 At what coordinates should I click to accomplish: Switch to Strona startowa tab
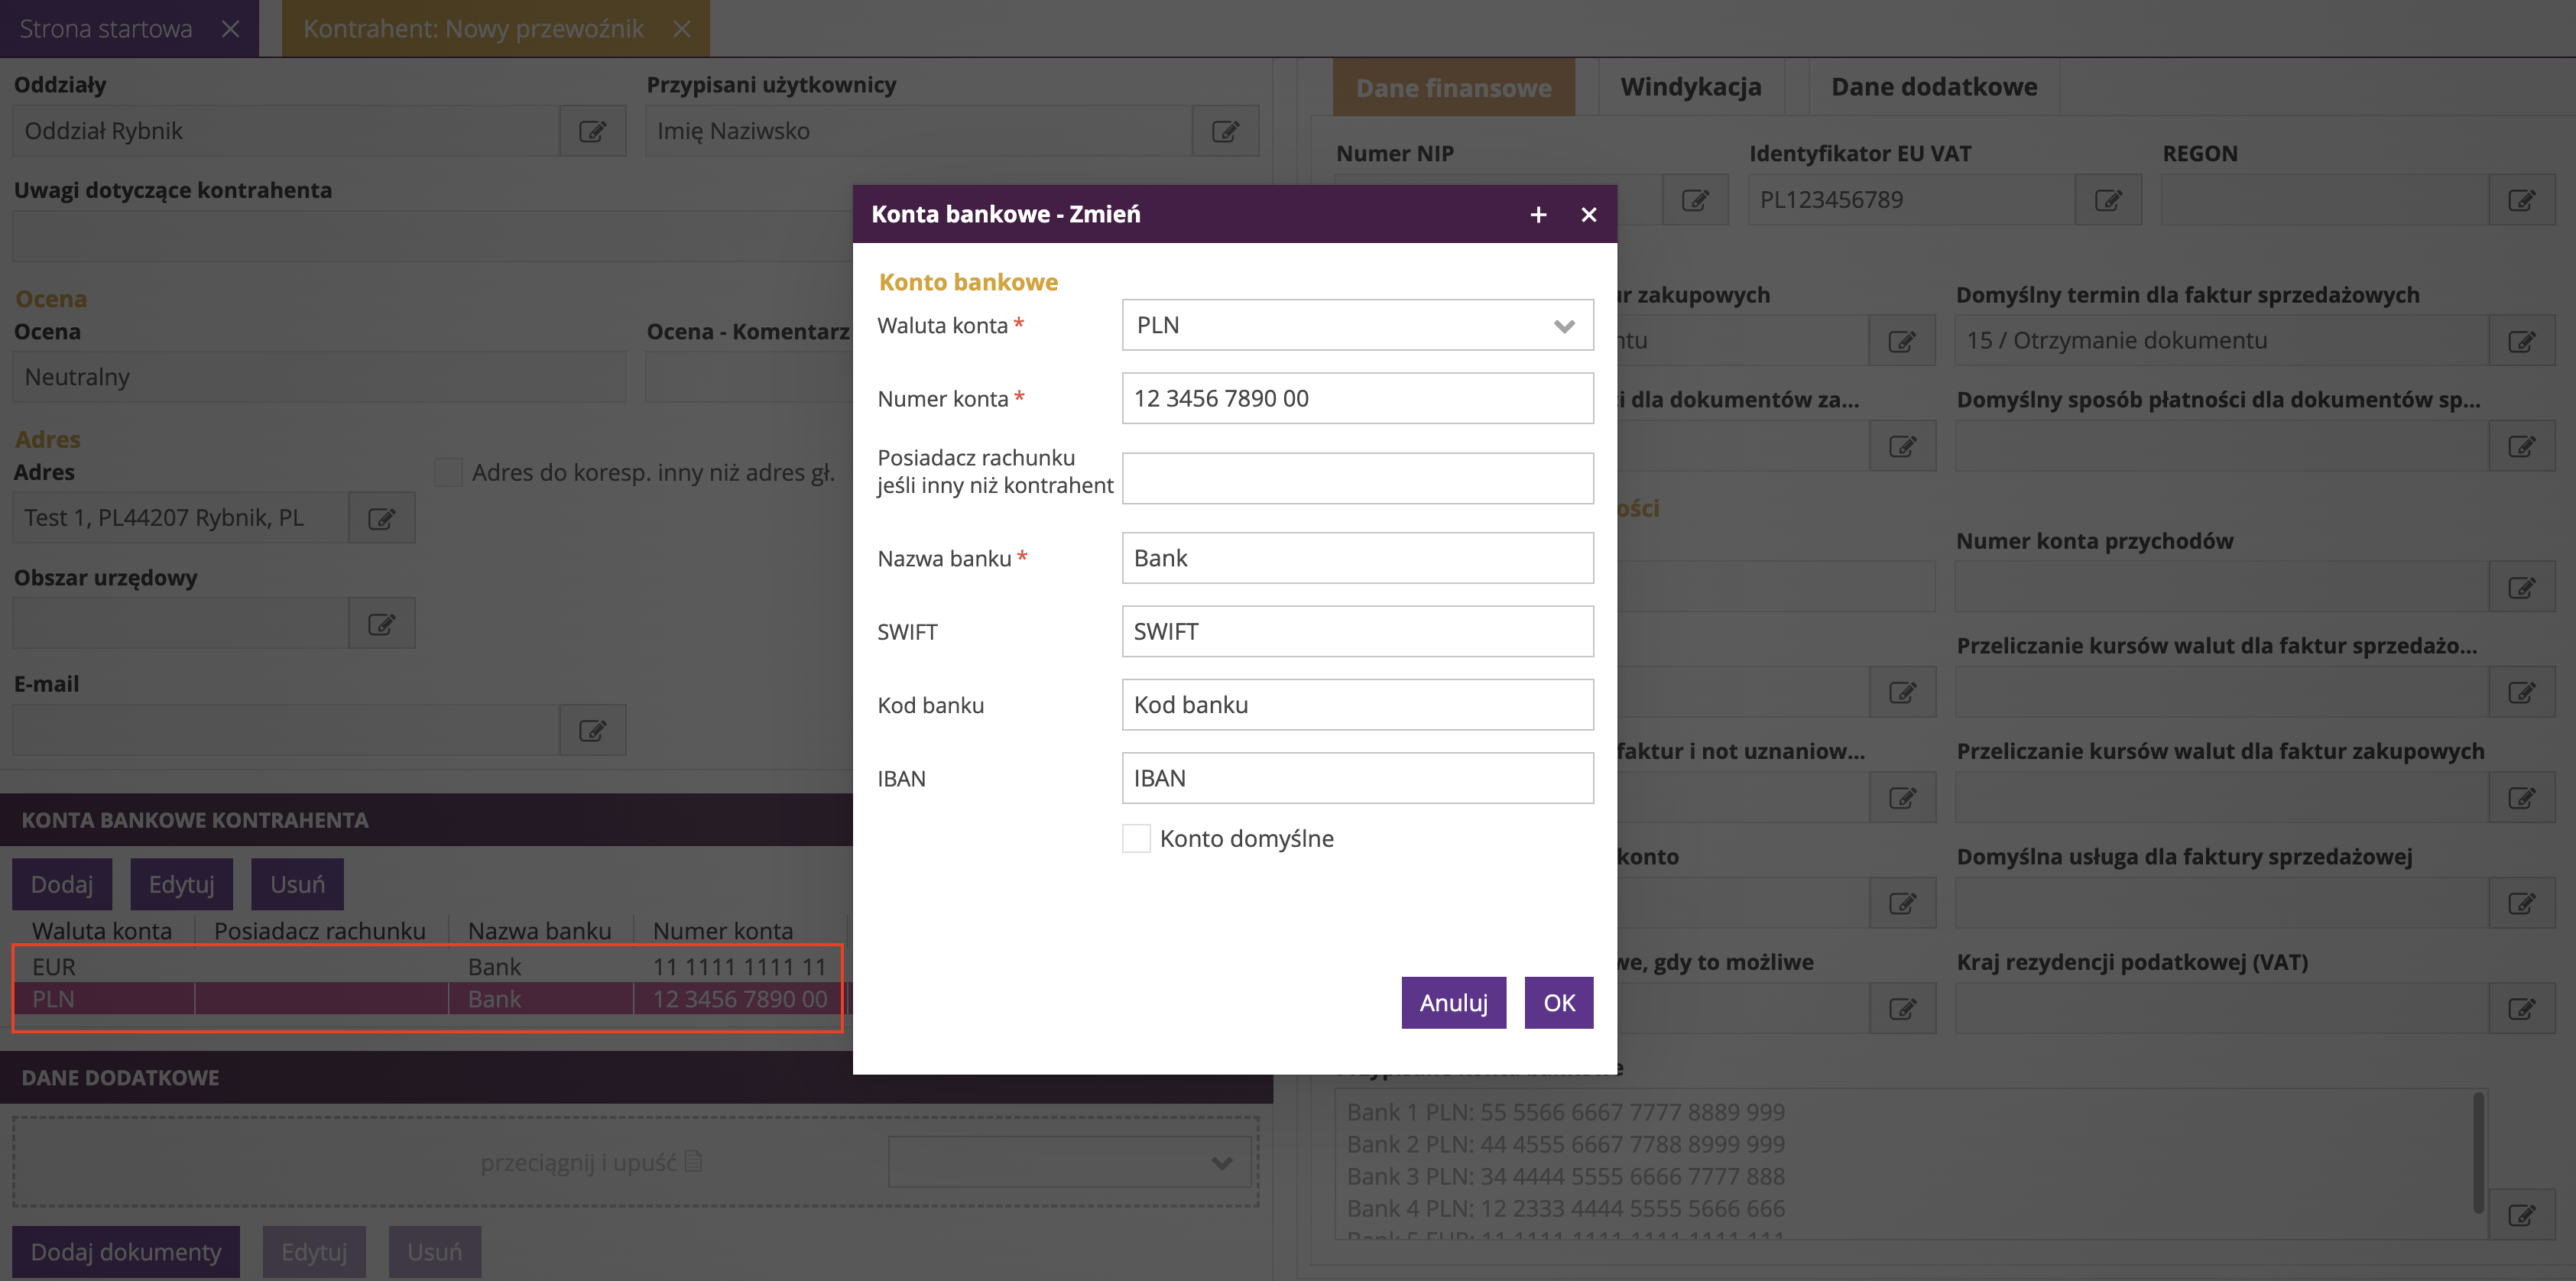pos(106,28)
